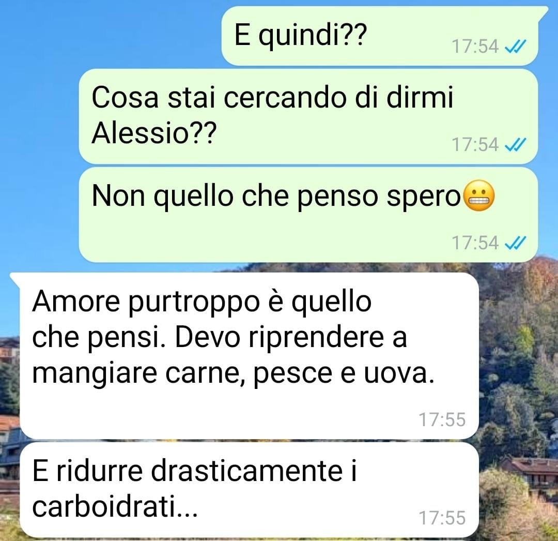
Task: Tap the words "Devo riprendere a" in the reply
Action: [291, 337]
